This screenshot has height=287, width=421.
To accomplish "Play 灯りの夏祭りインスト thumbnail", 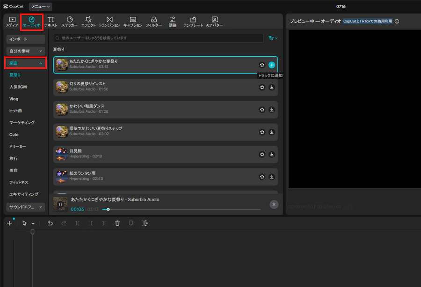I will tap(62, 87).
